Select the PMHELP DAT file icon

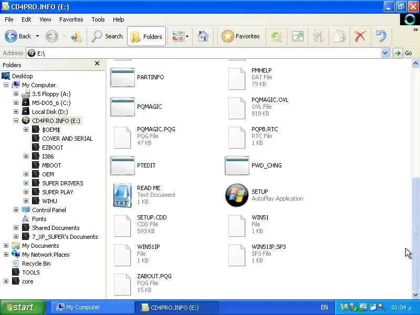coord(237,78)
